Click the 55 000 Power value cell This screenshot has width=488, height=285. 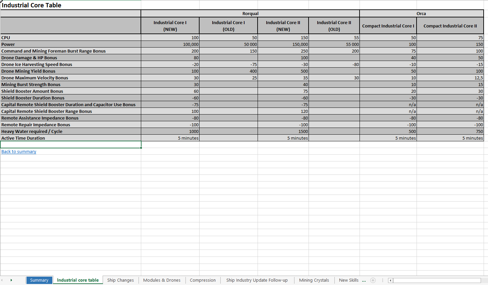tap(334, 44)
